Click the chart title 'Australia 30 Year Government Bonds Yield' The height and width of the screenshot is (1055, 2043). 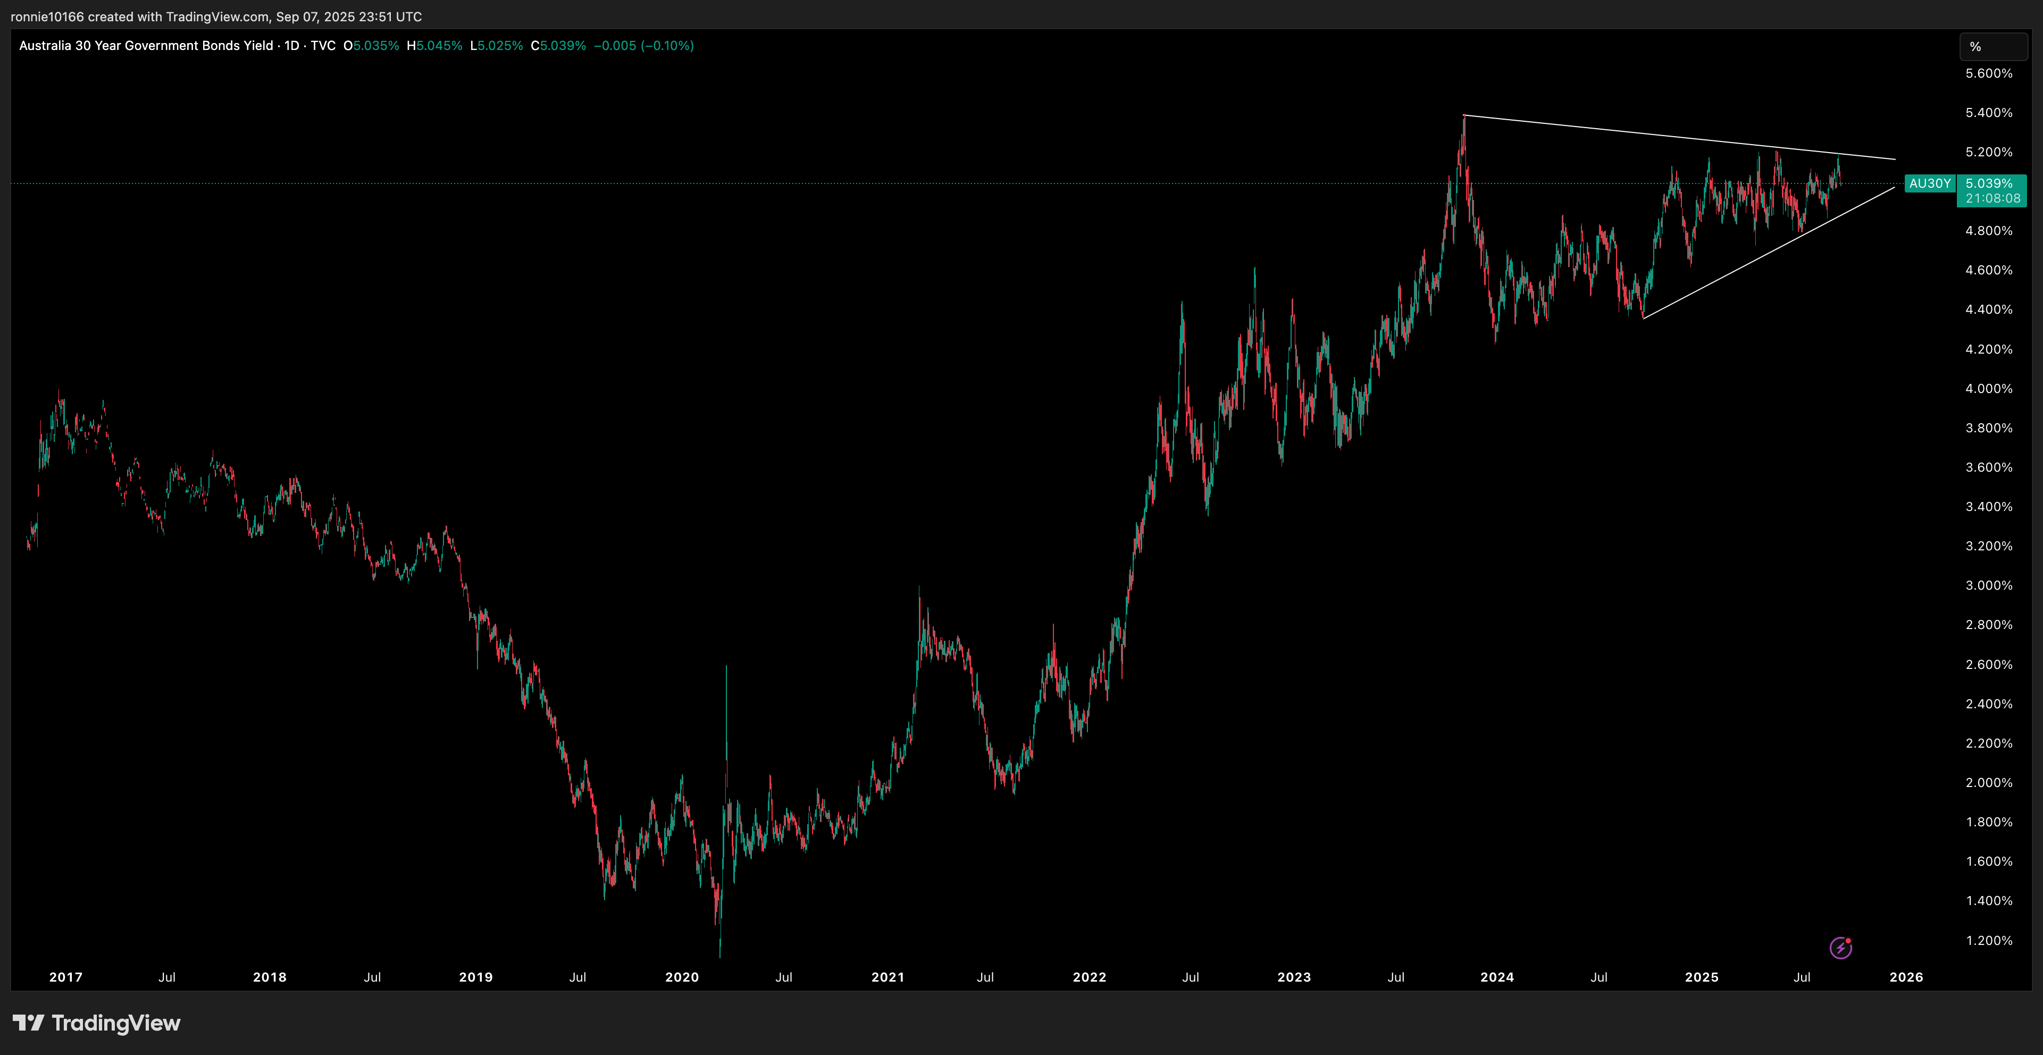146,46
